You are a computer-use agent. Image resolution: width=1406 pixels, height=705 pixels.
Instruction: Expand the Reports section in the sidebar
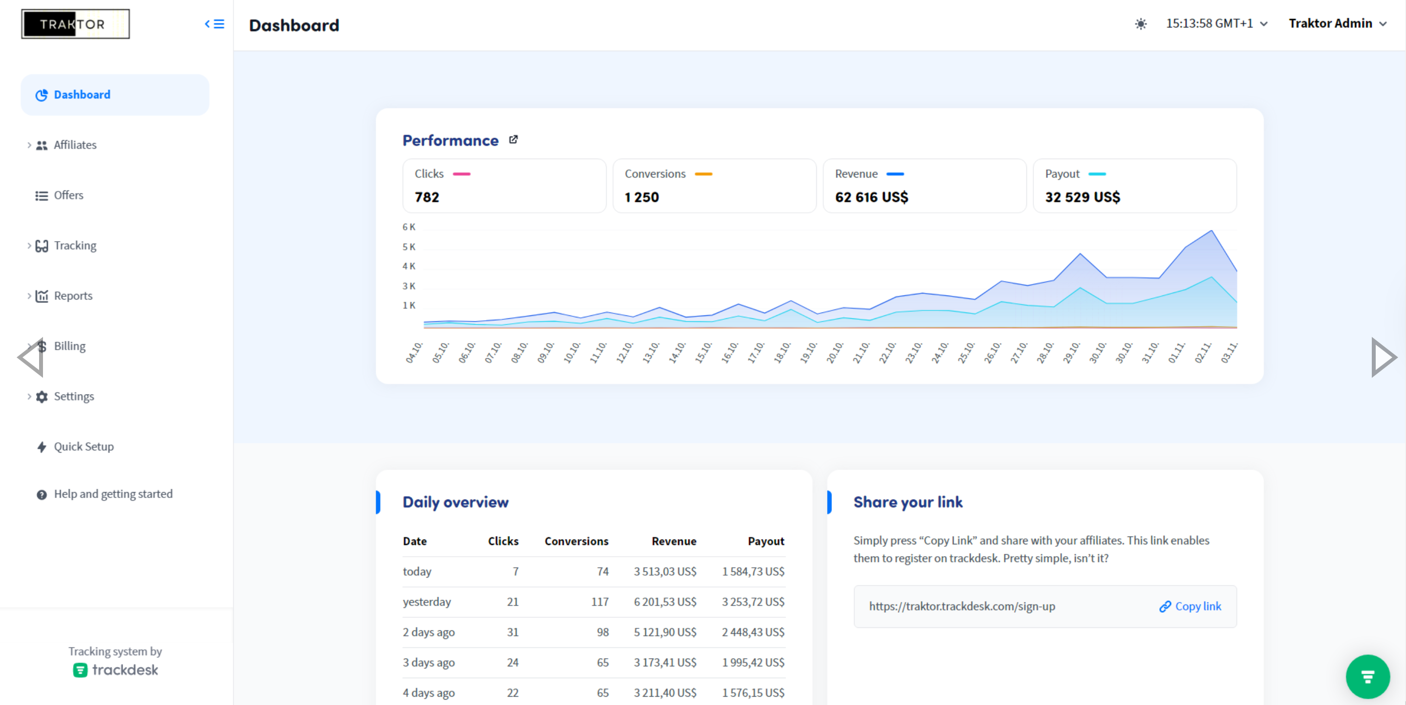tap(73, 296)
